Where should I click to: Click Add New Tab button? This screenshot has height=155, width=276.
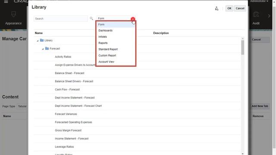click(260, 106)
